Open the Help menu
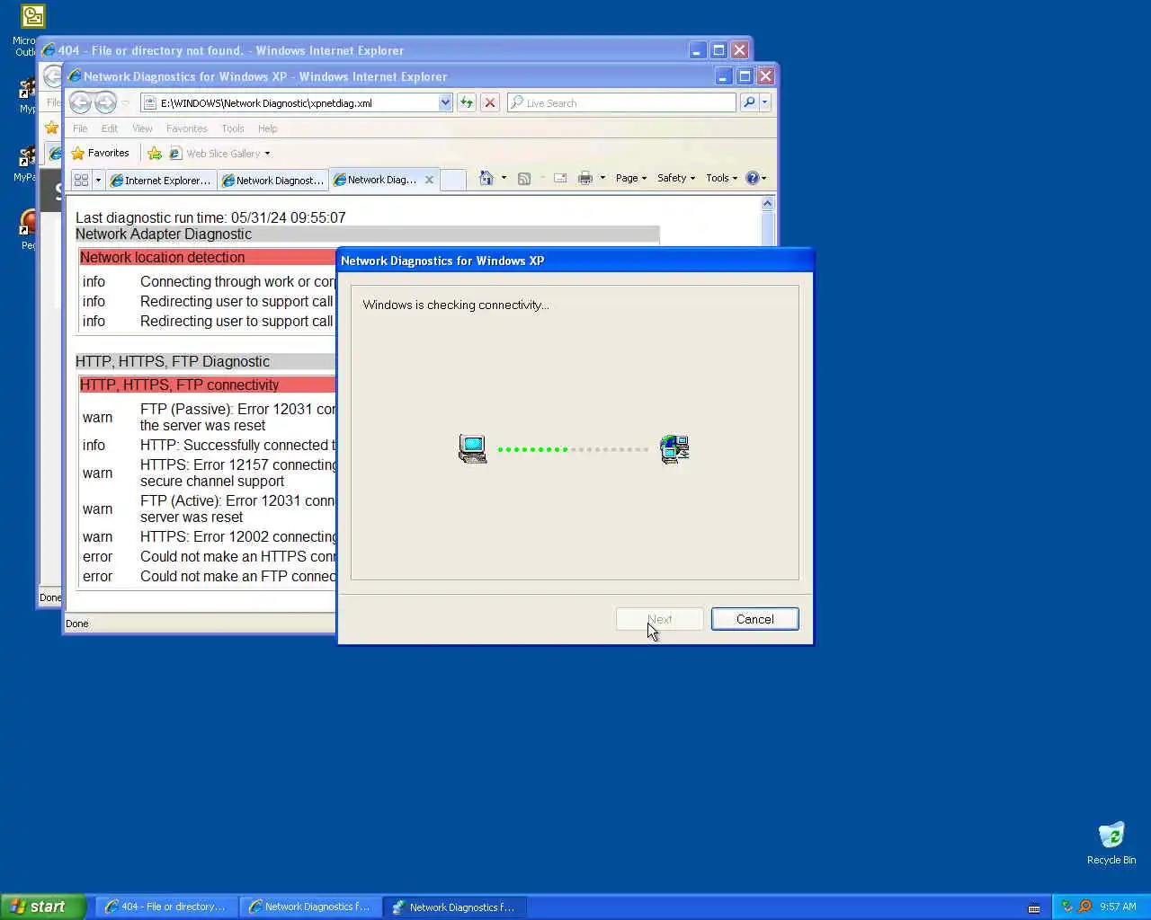 click(268, 128)
